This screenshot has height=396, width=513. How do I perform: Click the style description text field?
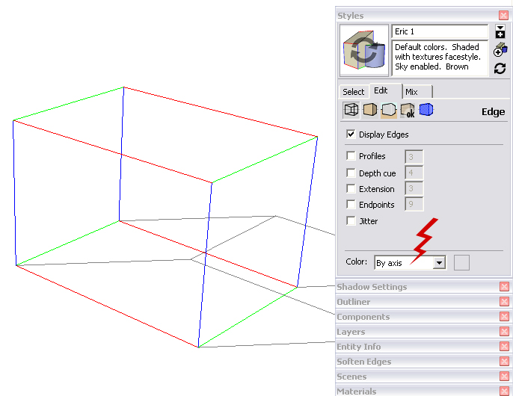[x=440, y=58]
